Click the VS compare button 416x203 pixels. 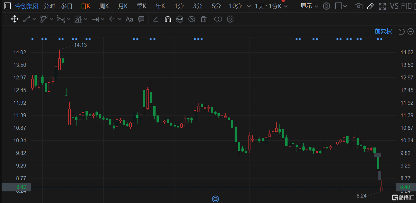pyautogui.click(x=394, y=6)
